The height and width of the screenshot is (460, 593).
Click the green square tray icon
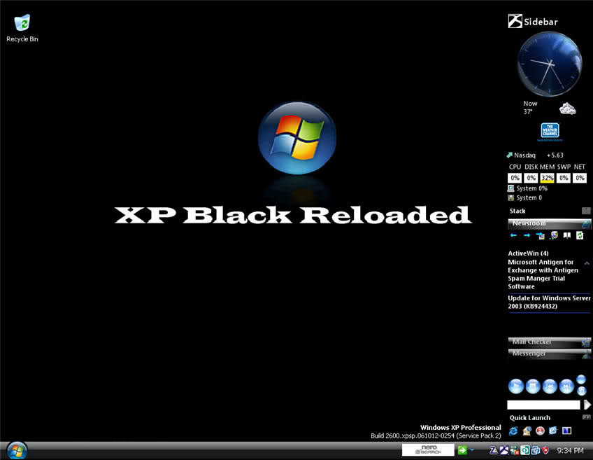525,450
